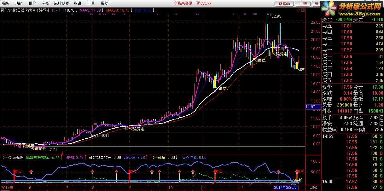Select the 买二 17.55 order row
Screen dimensions: 384x191
(352, 62)
